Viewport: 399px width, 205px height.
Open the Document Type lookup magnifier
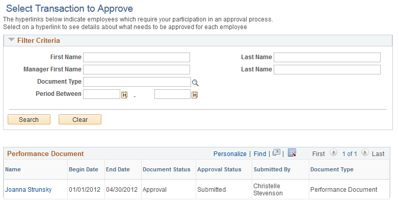pos(195,83)
